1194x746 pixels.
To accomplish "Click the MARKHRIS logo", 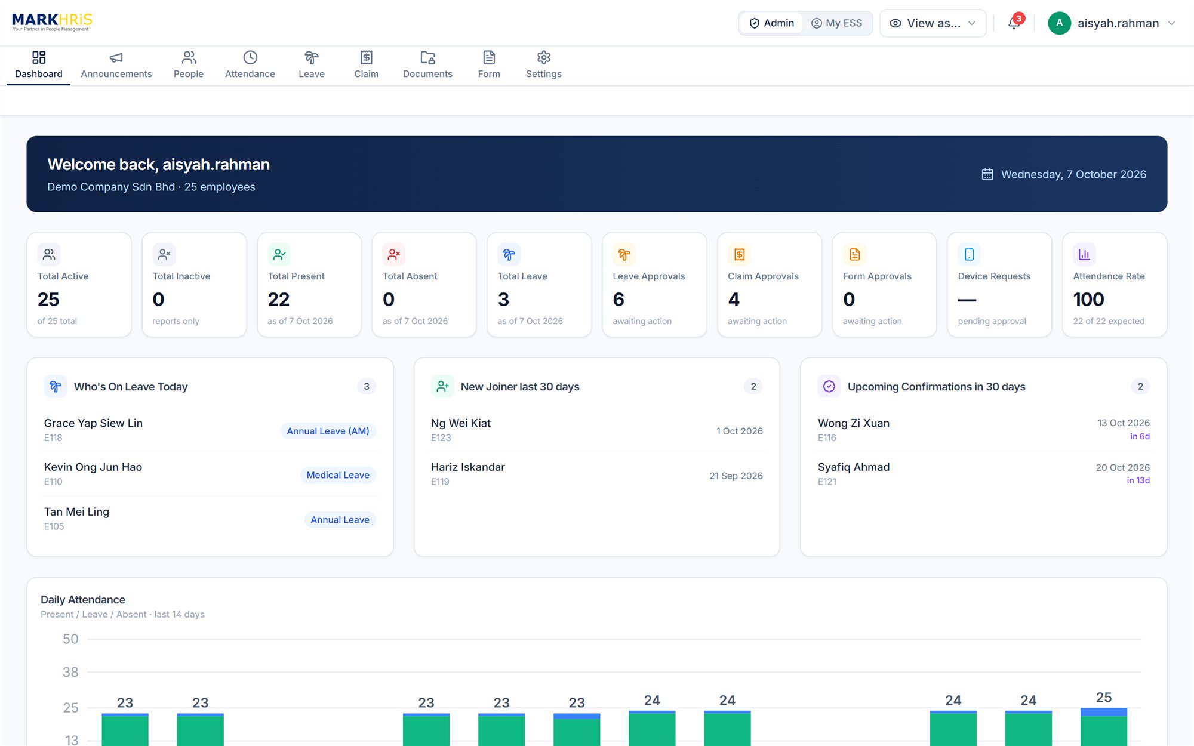I will [x=52, y=22].
